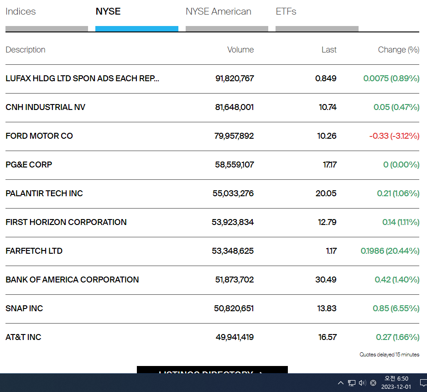Click volume 53,348,625 cell
Image resolution: width=427 pixels, height=392 pixels.
pyautogui.click(x=233, y=251)
